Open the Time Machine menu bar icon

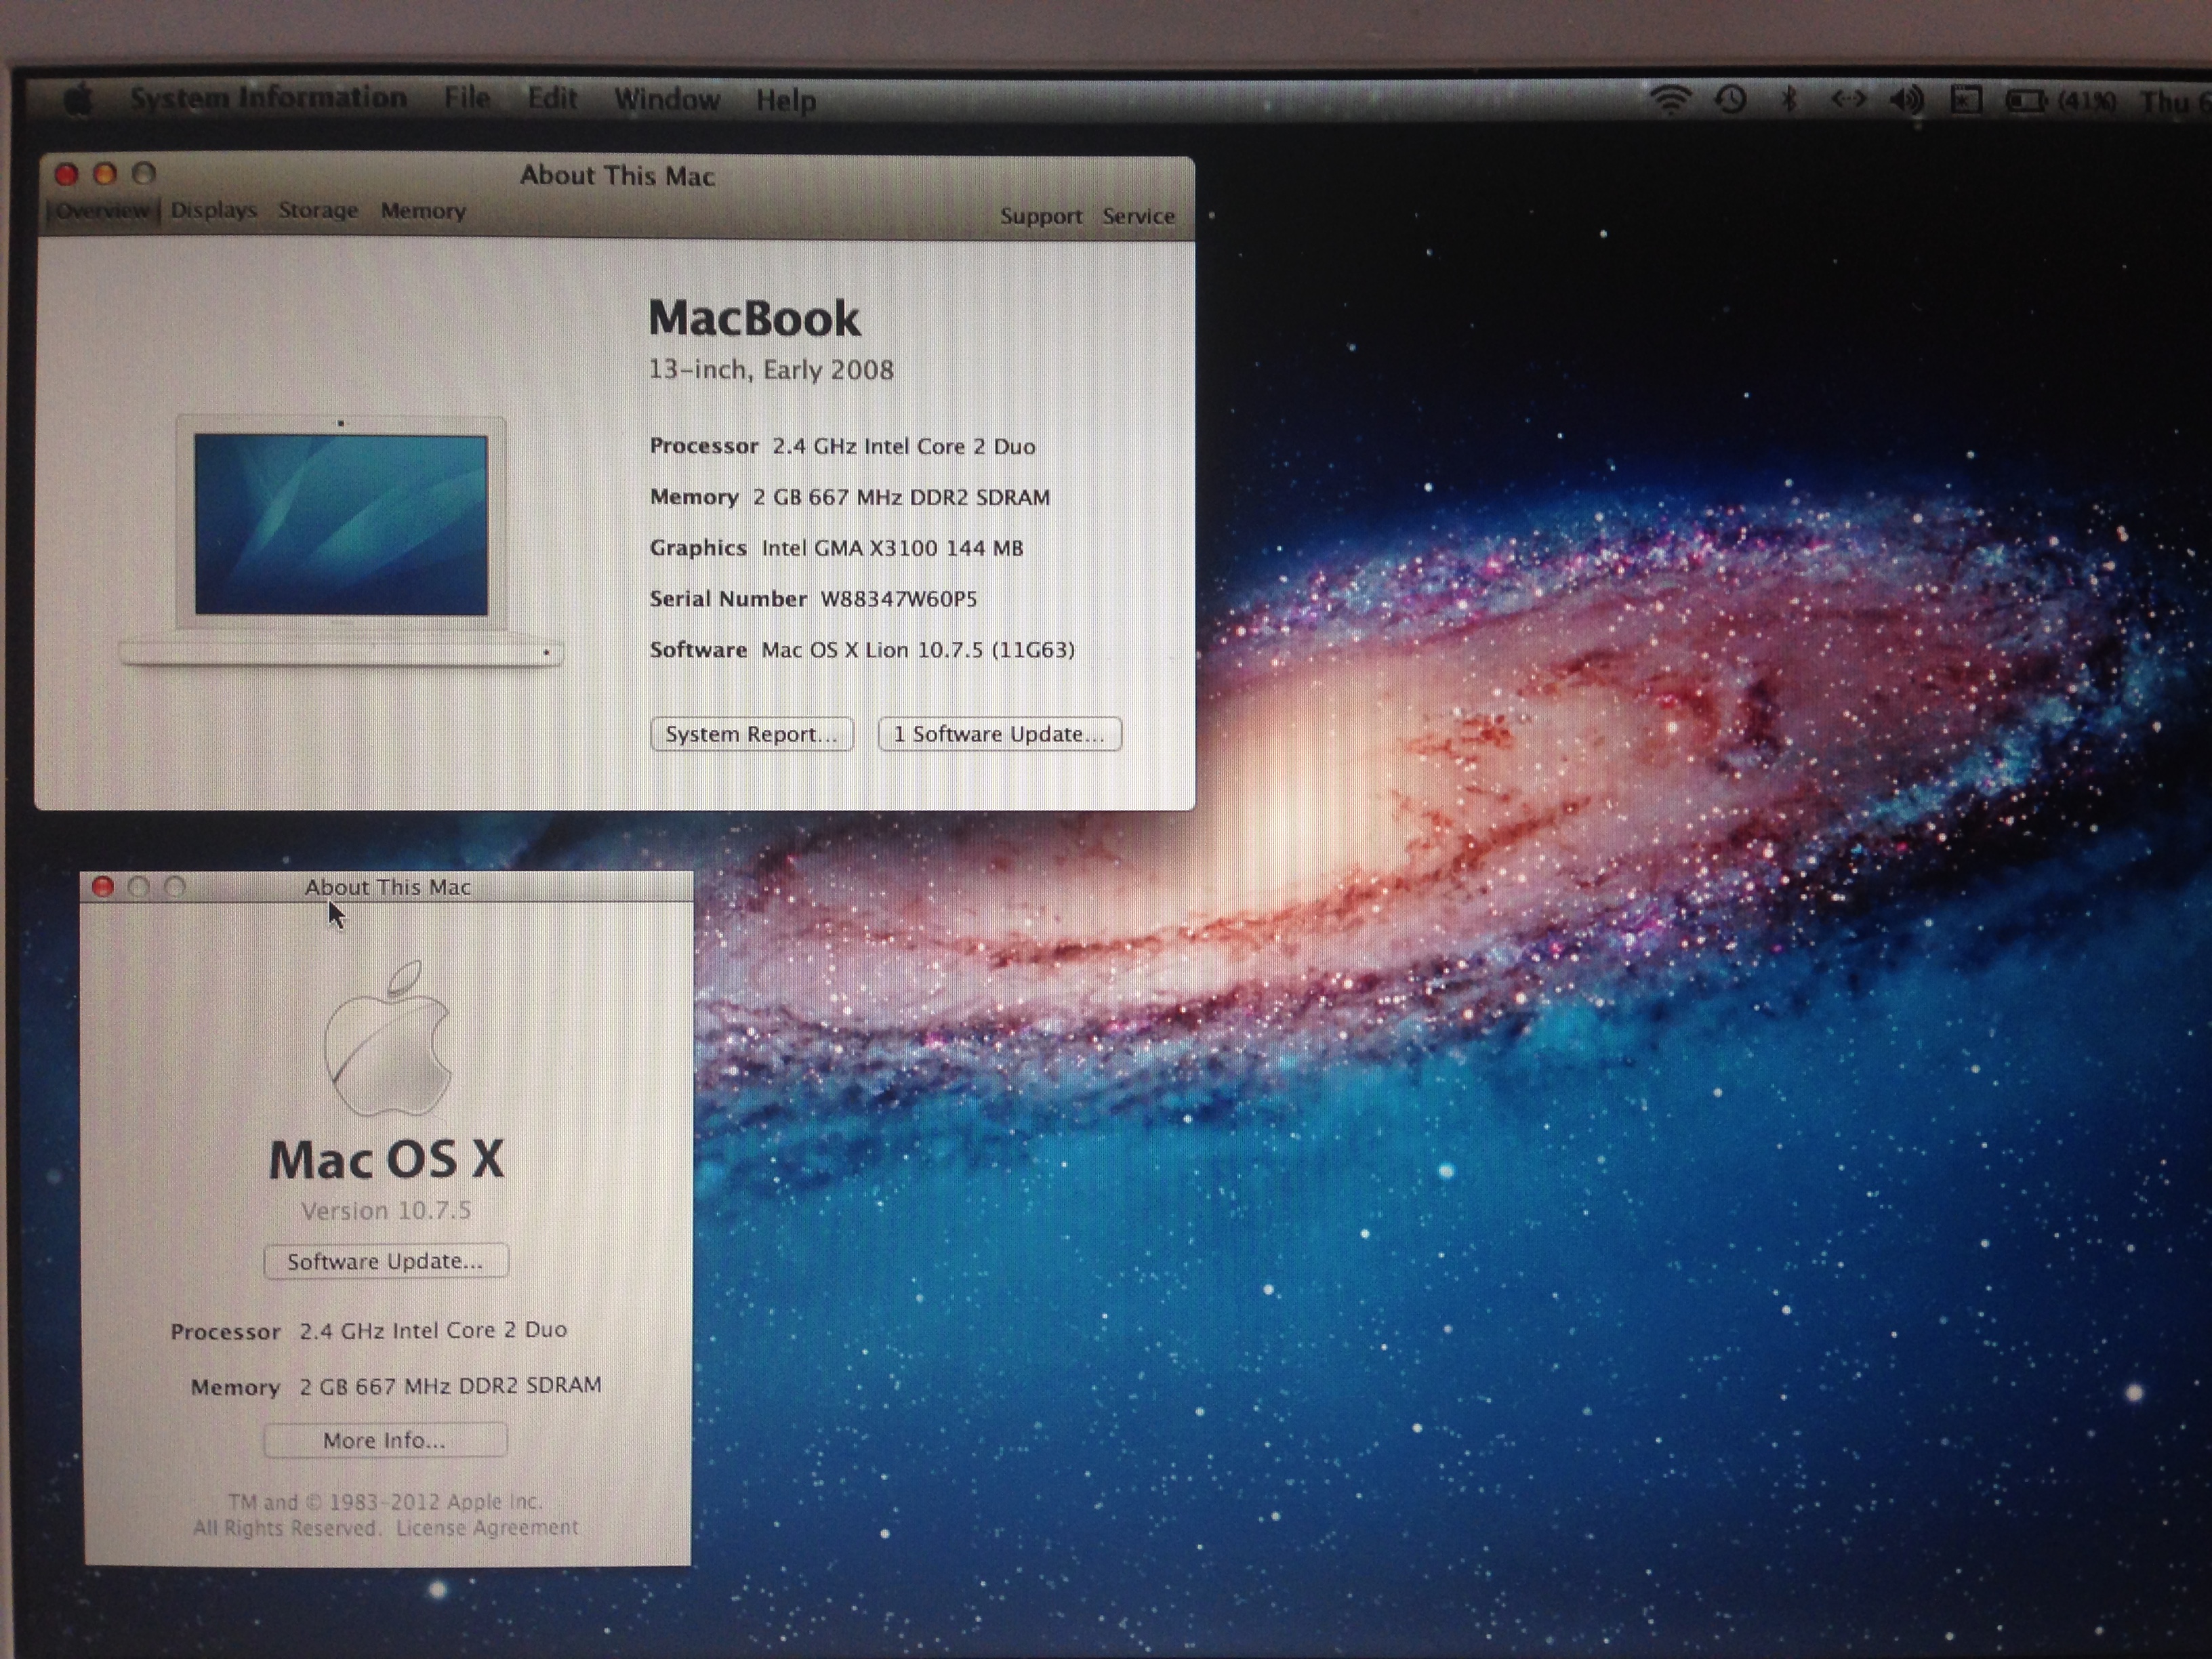(x=1731, y=100)
